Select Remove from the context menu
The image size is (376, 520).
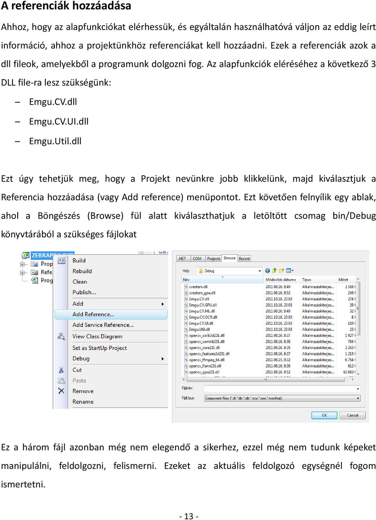[x=83, y=391]
